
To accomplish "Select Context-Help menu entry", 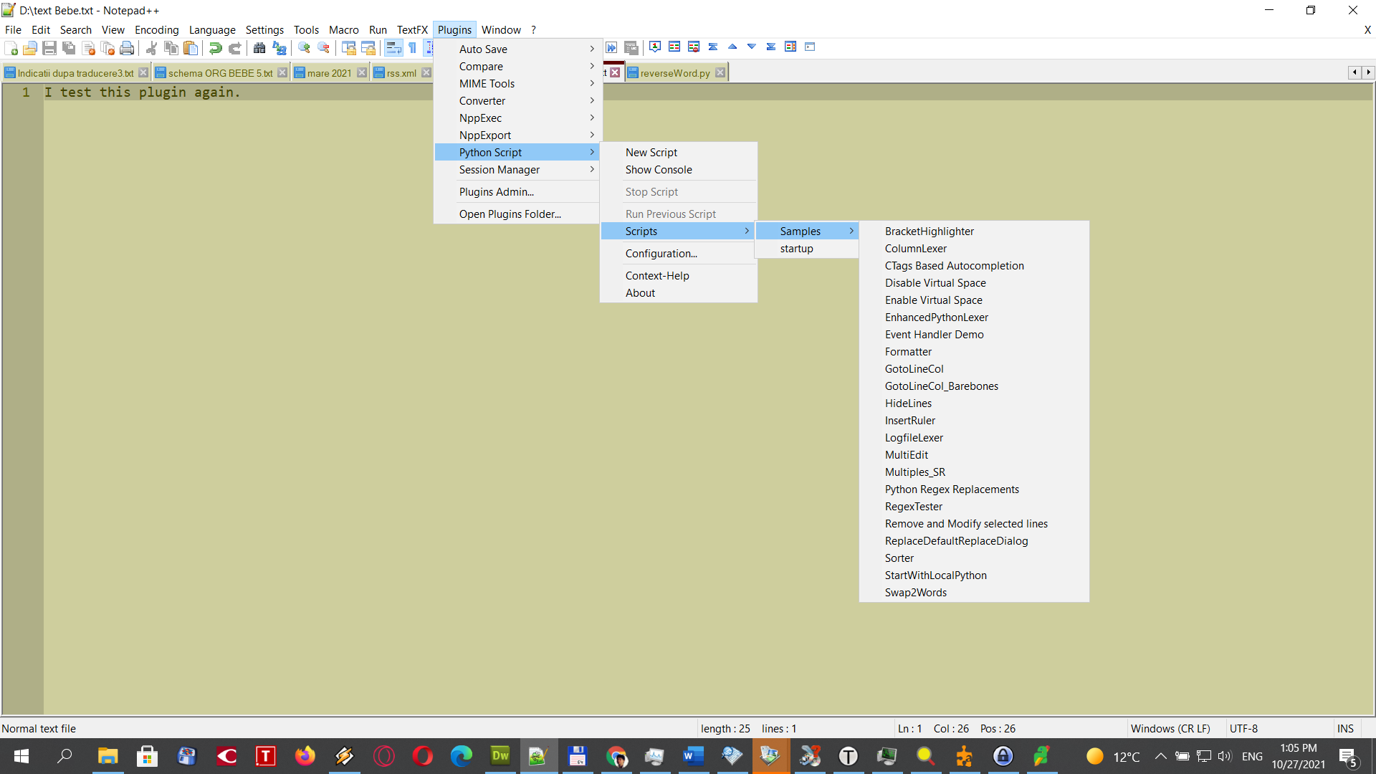I will (678, 275).
